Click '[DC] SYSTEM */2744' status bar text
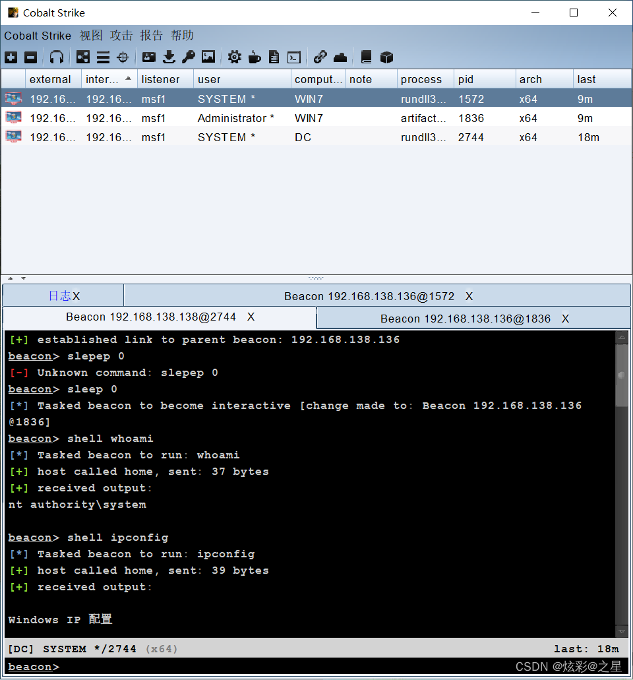633x680 pixels. pos(72,649)
